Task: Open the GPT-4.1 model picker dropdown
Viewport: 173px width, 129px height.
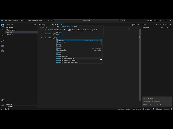Action: 155,105
